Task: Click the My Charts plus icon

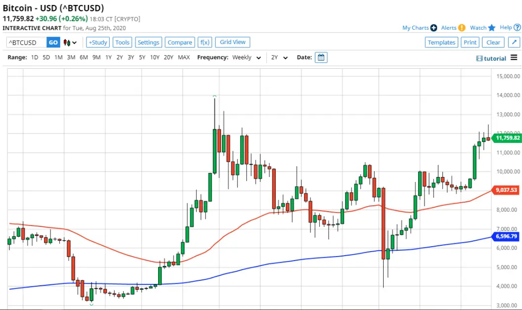Action: click(x=434, y=28)
